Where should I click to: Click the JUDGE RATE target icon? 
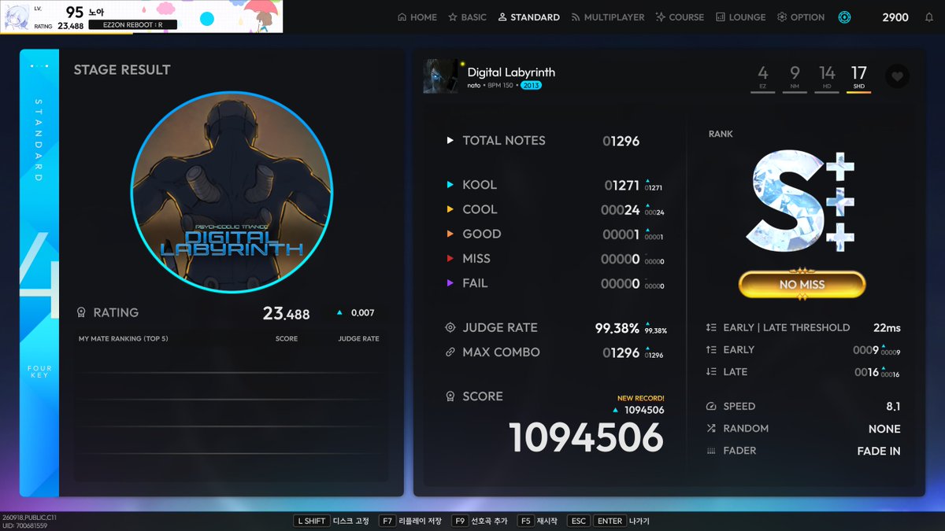coord(450,328)
